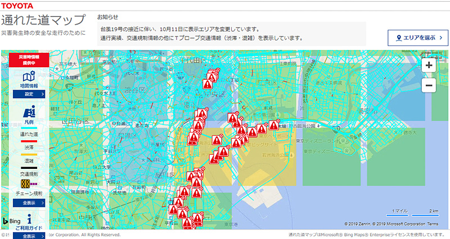Open the 設定 settings button under 地図情報
Image resolution: width=450 pixels, height=239 pixels.
[x=29, y=94]
